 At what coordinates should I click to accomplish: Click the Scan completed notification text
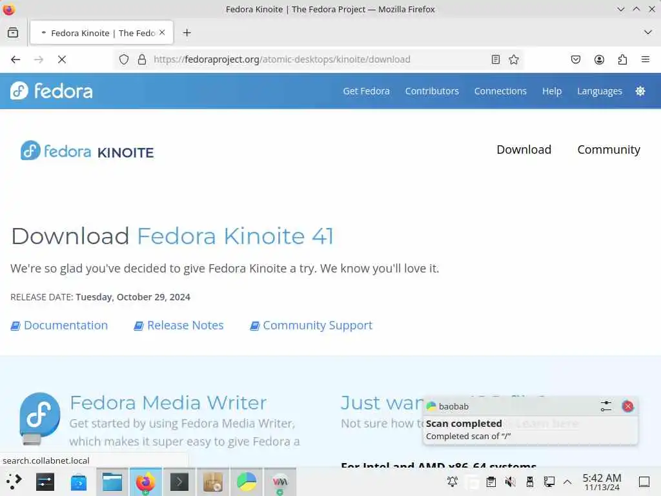(x=463, y=424)
